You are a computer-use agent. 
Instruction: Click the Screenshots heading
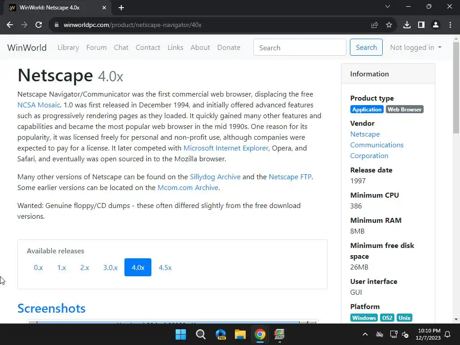[51, 308]
